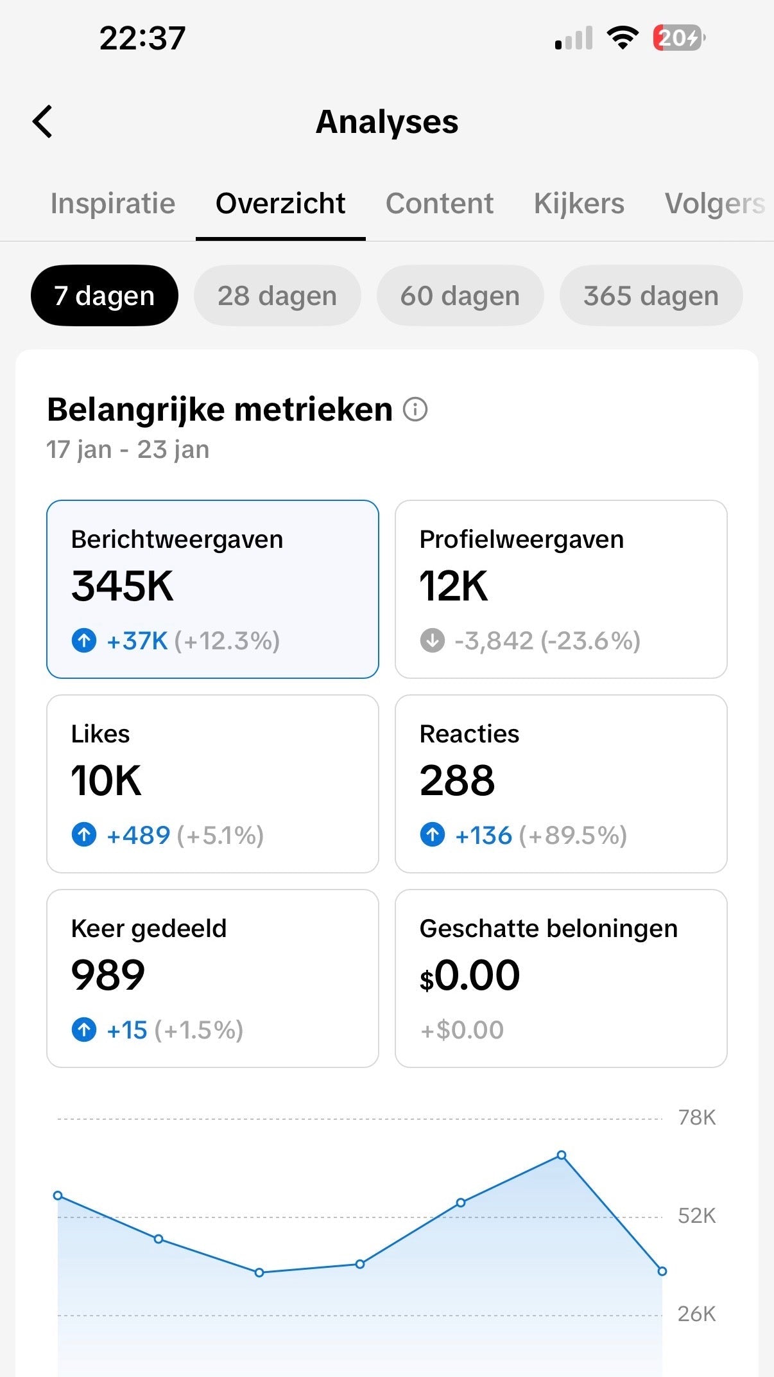
Task: Open info icon beside Belangrijke metrieken
Action: pyautogui.click(x=415, y=409)
